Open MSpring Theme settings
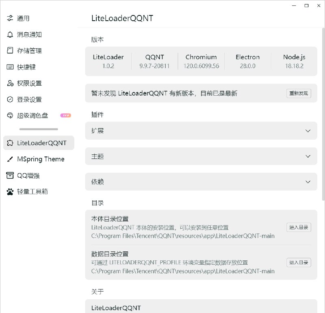Screen dimensions: 325x313 (39, 159)
